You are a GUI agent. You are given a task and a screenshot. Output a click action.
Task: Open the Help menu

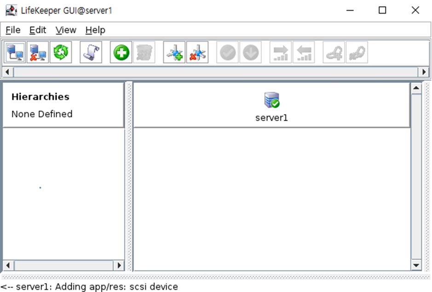point(95,30)
